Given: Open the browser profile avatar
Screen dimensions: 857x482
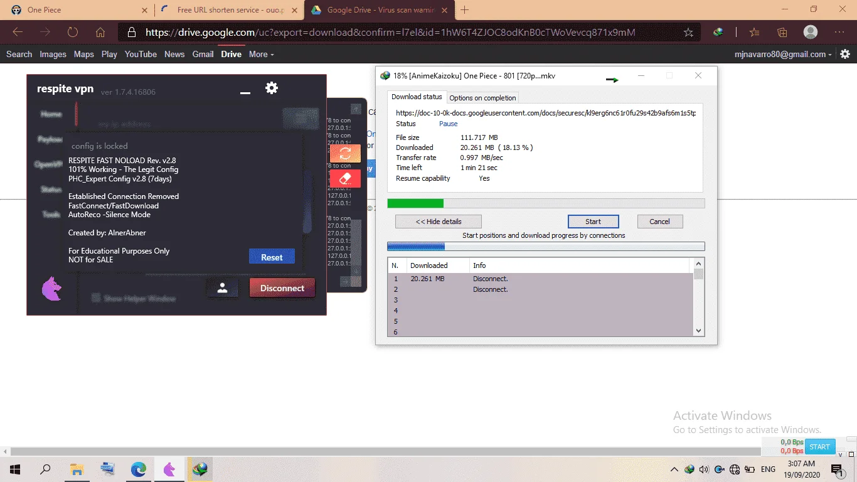Looking at the screenshot, I should [811, 32].
